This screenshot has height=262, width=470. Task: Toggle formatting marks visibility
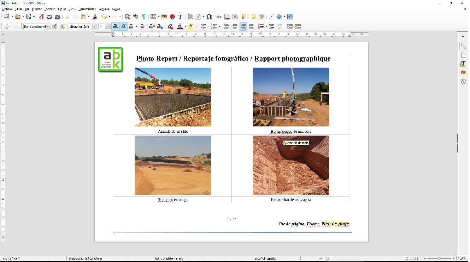(144, 16)
